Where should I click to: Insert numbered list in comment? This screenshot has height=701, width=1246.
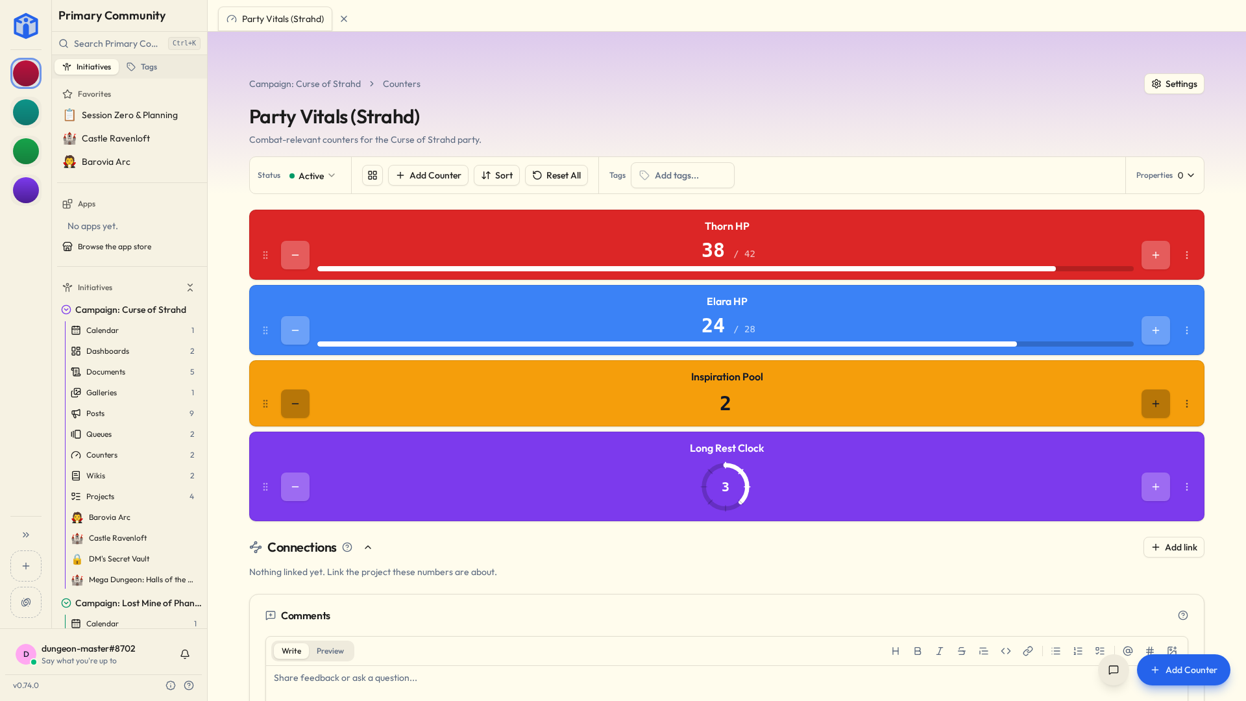click(1078, 651)
